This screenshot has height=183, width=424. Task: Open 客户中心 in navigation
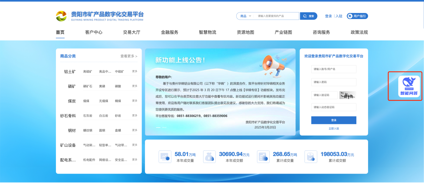tap(94, 32)
